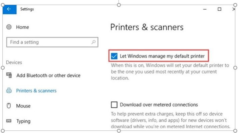Minimize the Settings window

[x=205, y=9]
